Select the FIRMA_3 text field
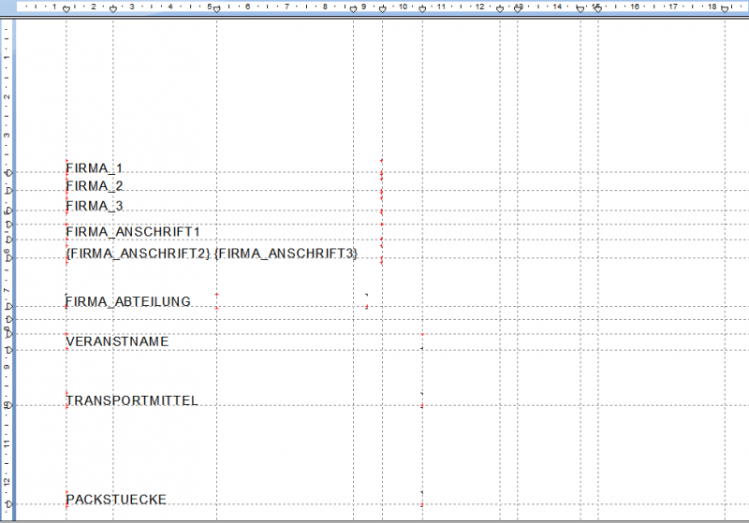The height and width of the screenshot is (523, 749). pyautogui.click(x=95, y=206)
